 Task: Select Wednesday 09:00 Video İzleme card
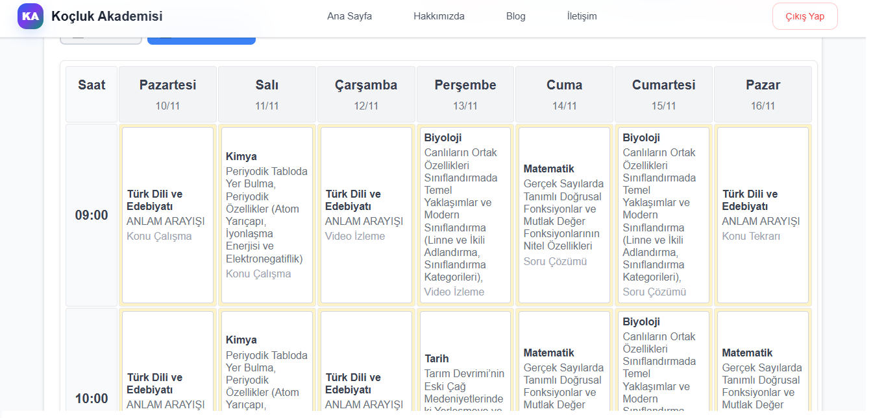(366, 215)
